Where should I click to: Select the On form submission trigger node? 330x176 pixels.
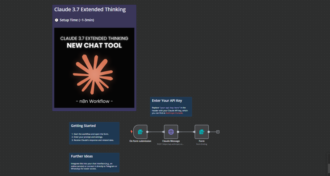tap(141, 132)
